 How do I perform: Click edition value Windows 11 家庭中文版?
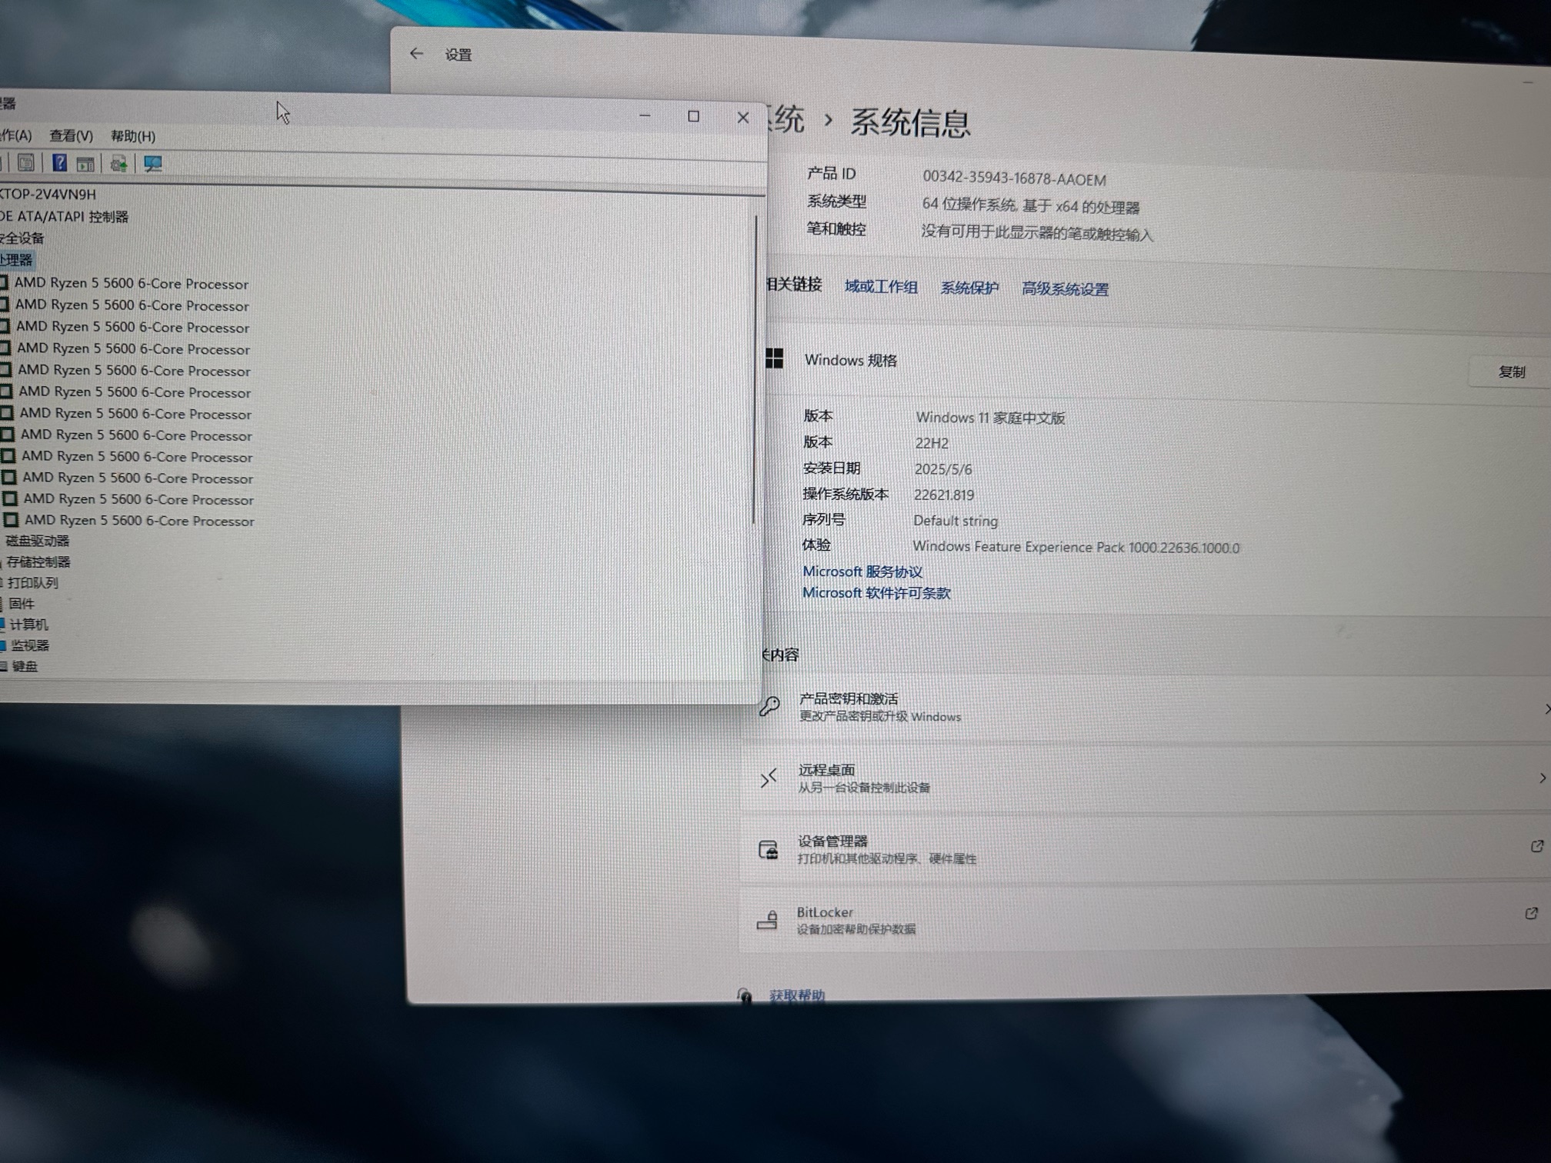tap(990, 418)
